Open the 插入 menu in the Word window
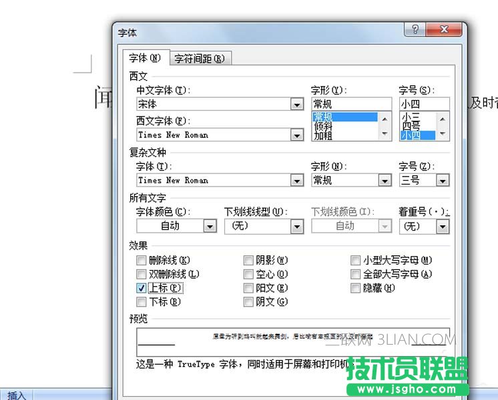Image resolution: width=498 pixels, height=400 pixels. 16,395
